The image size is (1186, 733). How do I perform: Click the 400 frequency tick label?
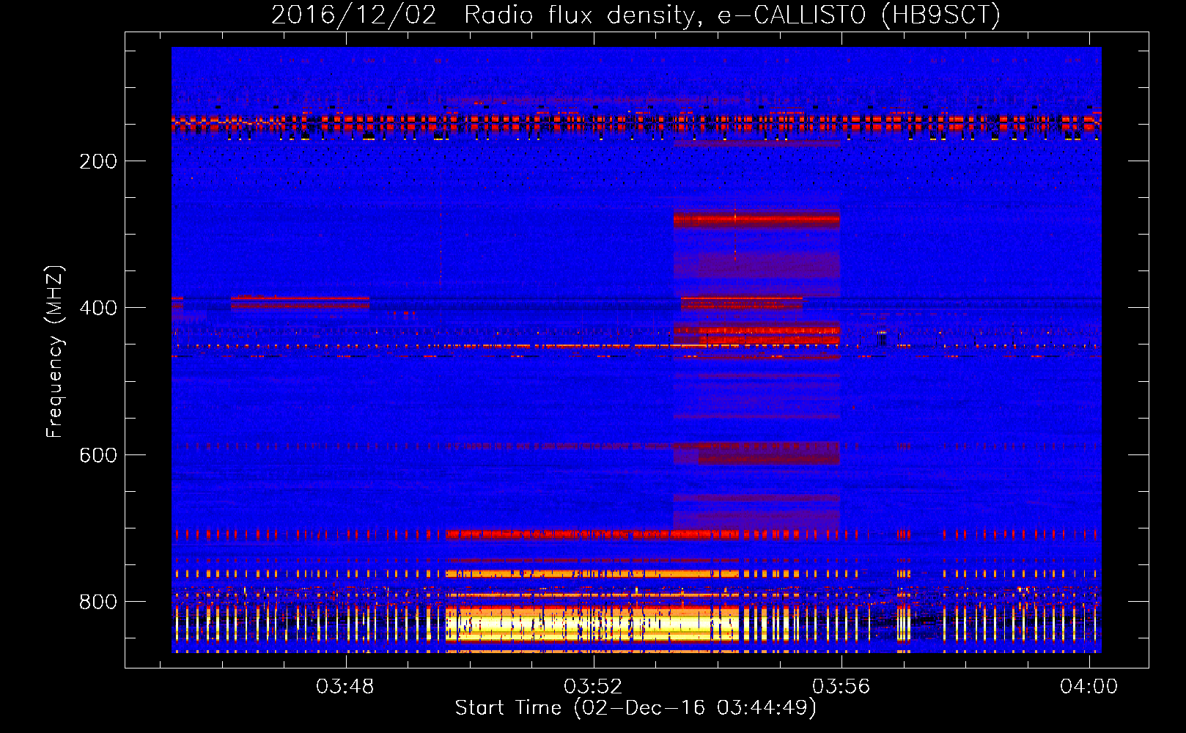98,308
